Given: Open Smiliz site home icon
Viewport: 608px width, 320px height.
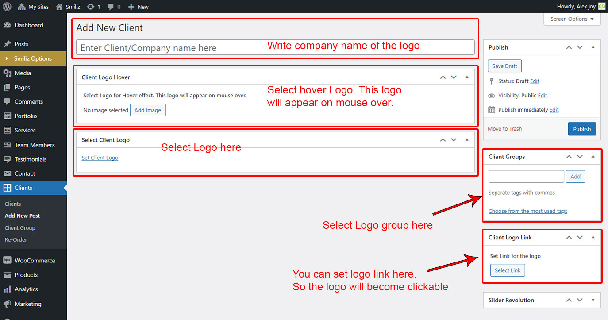Looking at the screenshot, I should [59, 7].
